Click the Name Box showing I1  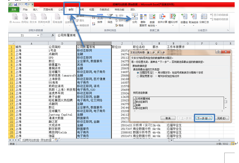[x=23, y=35]
